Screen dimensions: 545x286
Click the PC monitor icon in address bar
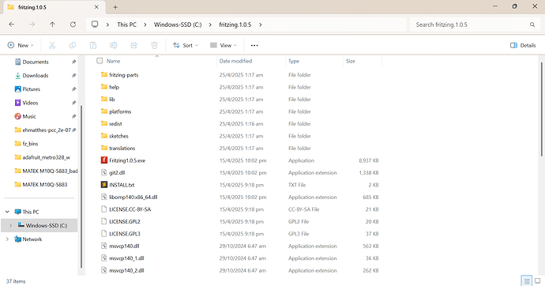(x=95, y=24)
